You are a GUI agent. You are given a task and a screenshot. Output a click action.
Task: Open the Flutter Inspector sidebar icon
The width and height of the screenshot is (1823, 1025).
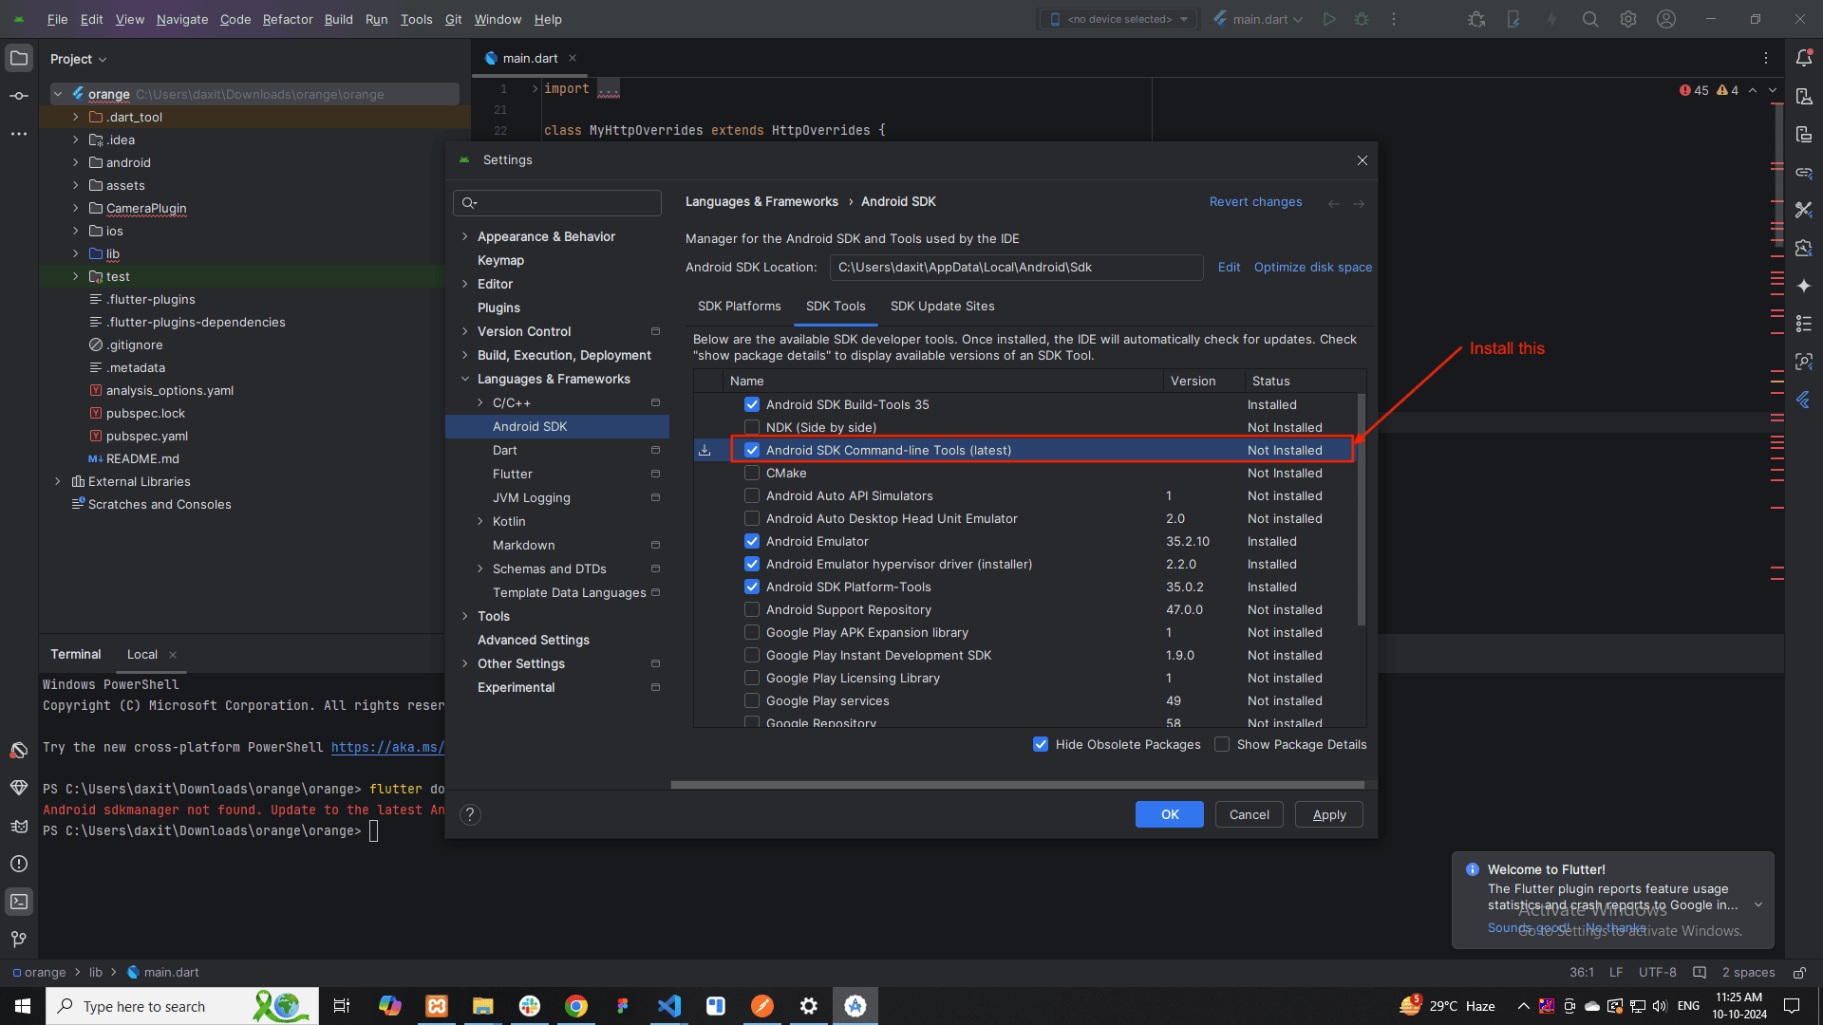point(1804,362)
